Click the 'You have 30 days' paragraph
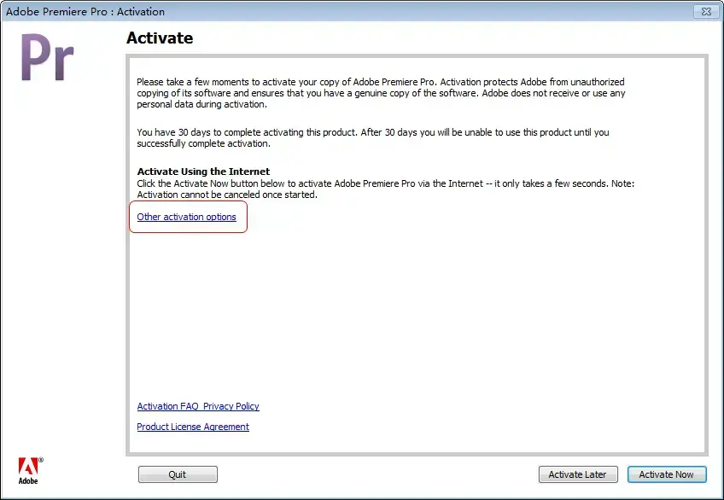 pos(373,138)
